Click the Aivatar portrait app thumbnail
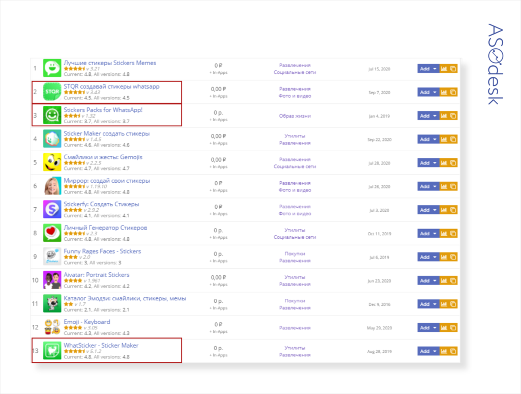521x394 pixels. pos(52,280)
